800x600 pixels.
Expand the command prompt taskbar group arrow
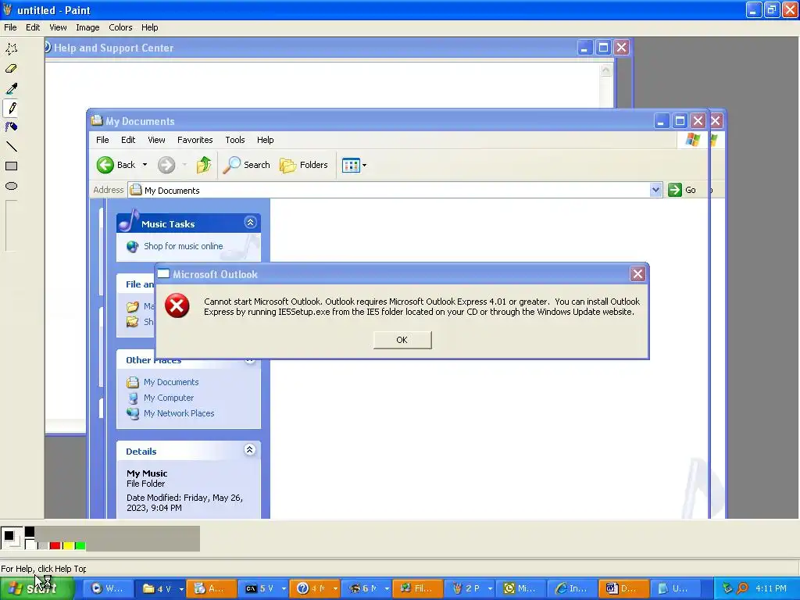[x=284, y=588]
